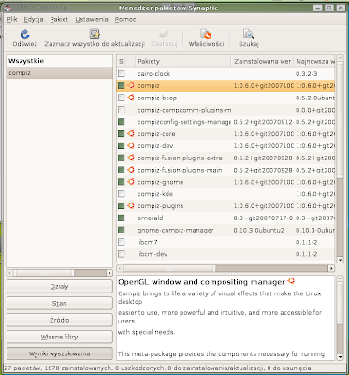Sort by Najnowsza wersja column header
Screen dimensions: 349x375
click(x=314, y=62)
